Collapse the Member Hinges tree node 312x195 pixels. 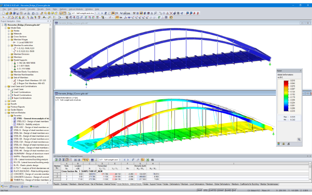pos(9,39)
